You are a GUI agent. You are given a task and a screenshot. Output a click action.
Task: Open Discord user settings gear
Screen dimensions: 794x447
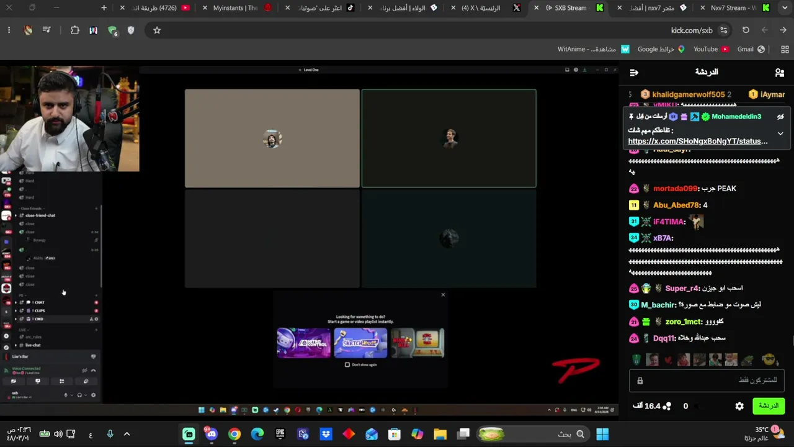tap(94, 395)
